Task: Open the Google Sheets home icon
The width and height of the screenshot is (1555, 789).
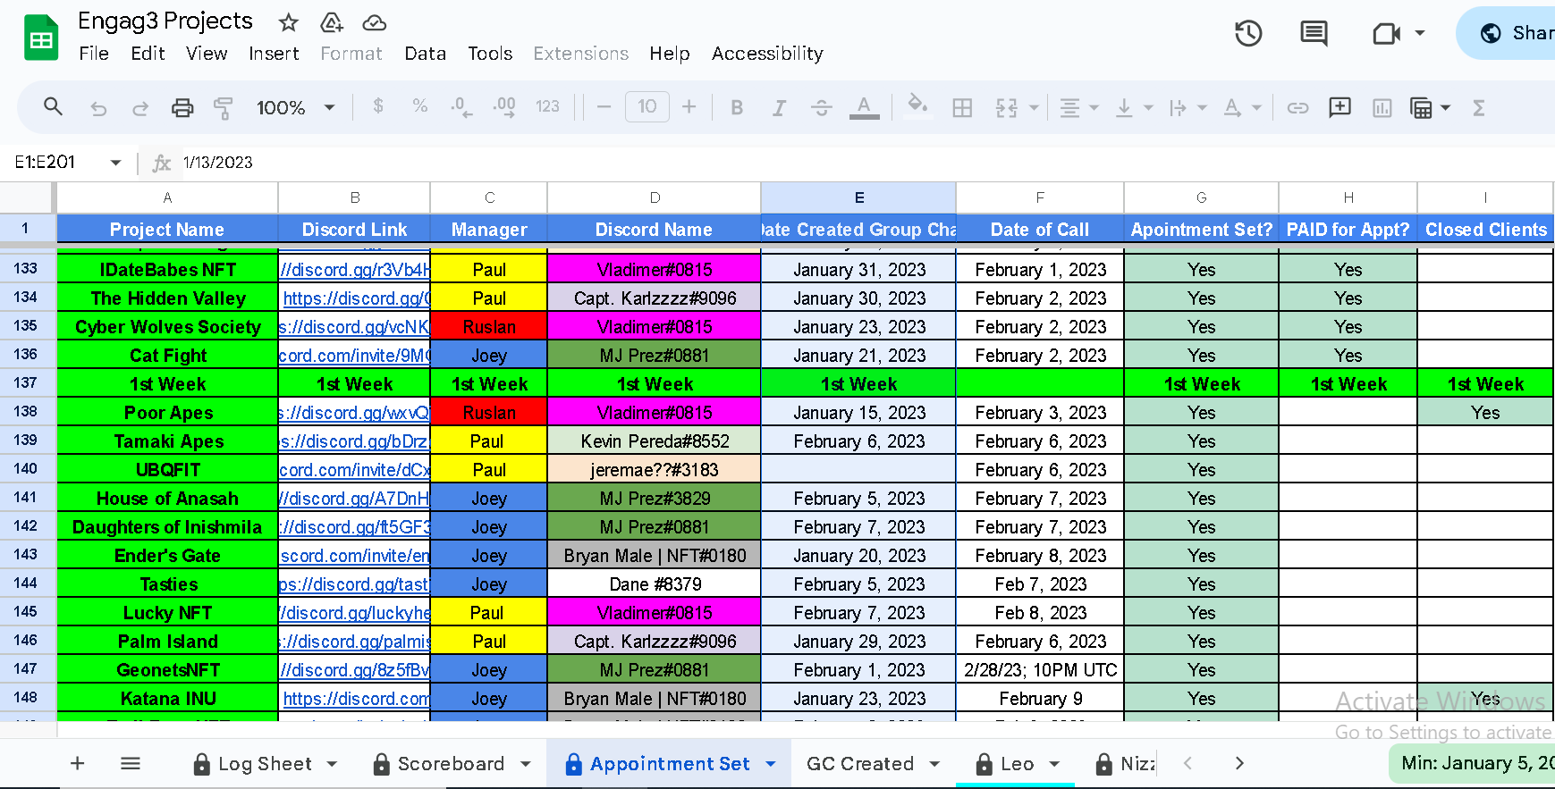Action: [41, 38]
